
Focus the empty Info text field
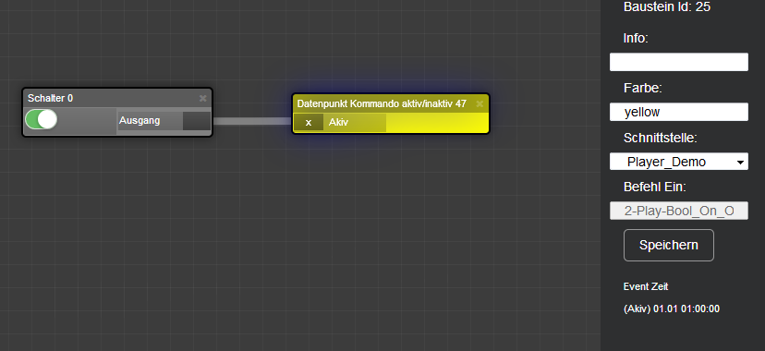click(679, 62)
